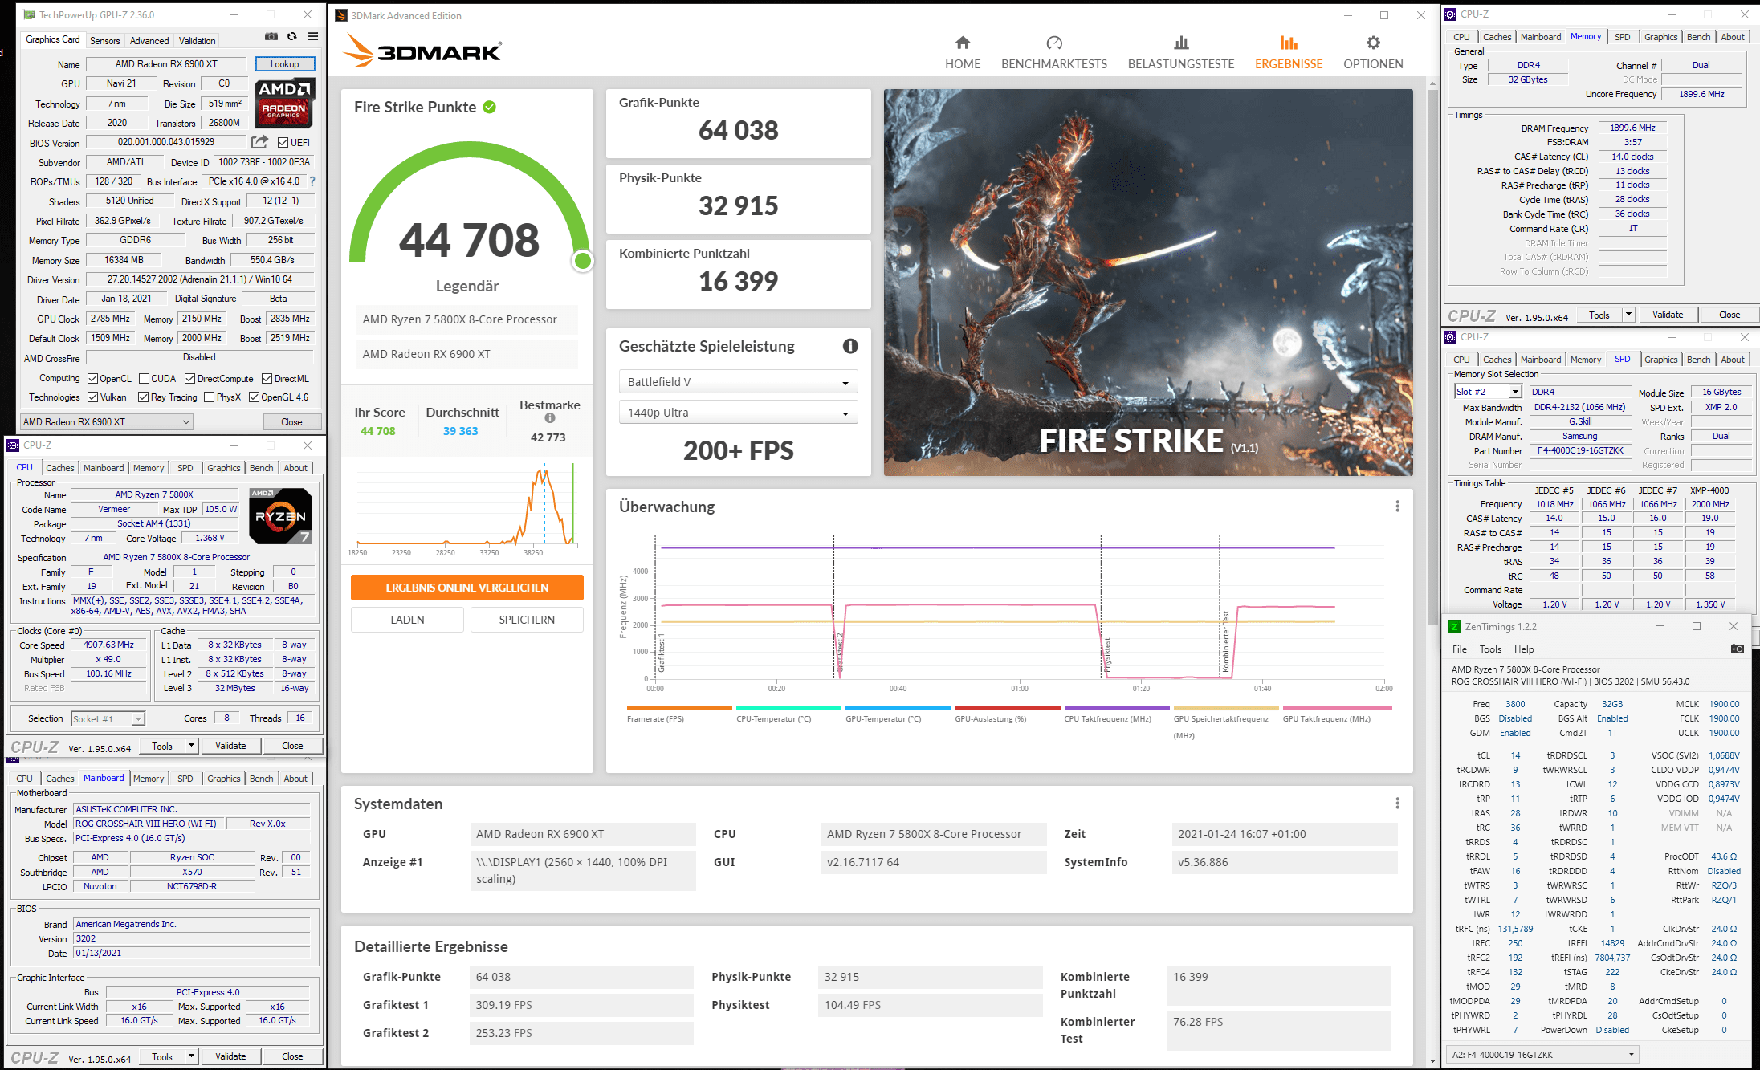This screenshot has height=1070, width=1760.
Task: Expand the Tools arrow in CPU-Z Mainboard window
Action: 191,1056
